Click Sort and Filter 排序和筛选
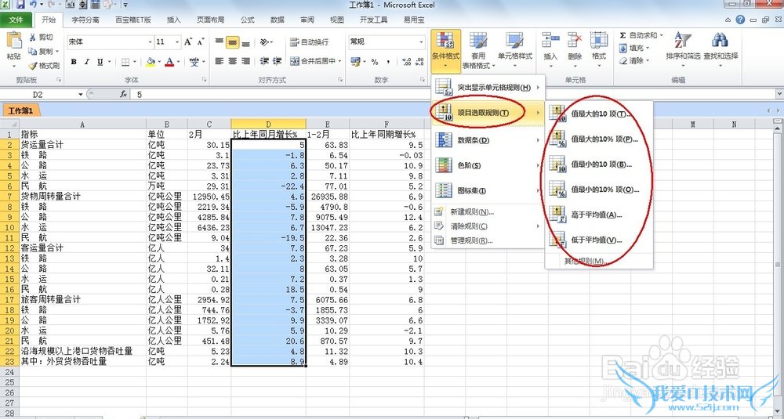 point(683,49)
